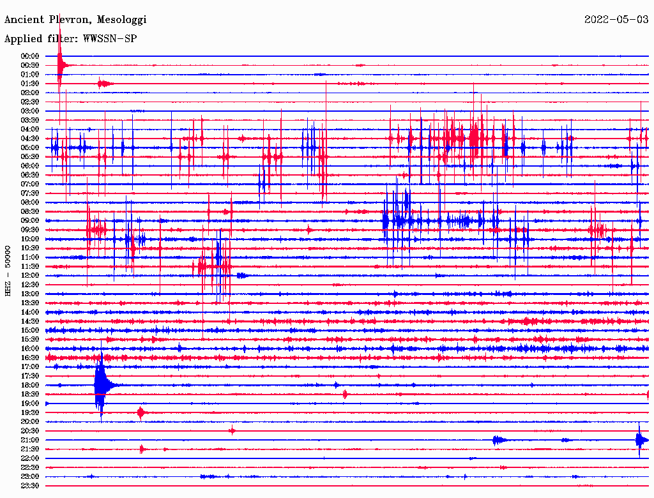The width and height of the screenshot is (654, 498).
Task: Select the 14:30 time row label
Action: 30,322
